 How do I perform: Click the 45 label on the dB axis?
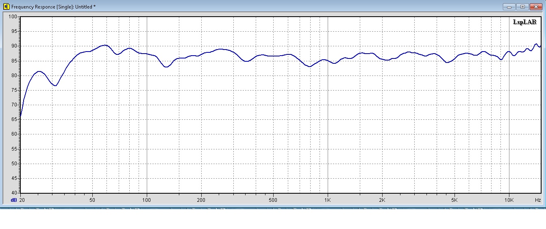point(15,178)
